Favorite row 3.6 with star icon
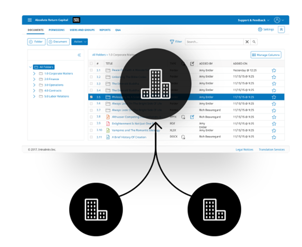Viewport: 302px width, 247px height. point(273,104)
